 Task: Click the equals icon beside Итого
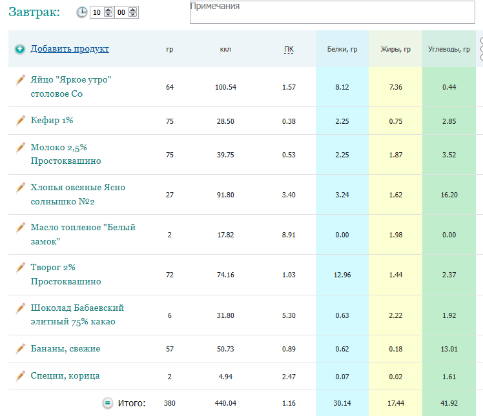coord(107,402)
